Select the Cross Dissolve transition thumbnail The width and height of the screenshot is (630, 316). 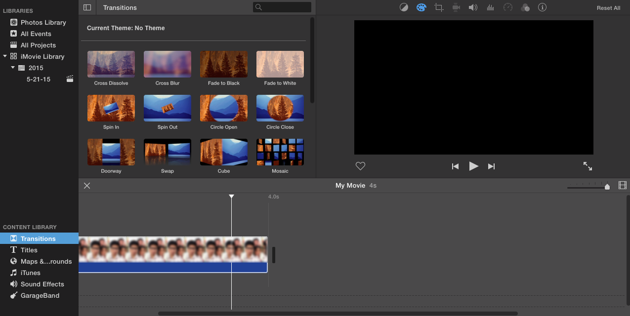(111, 64)
